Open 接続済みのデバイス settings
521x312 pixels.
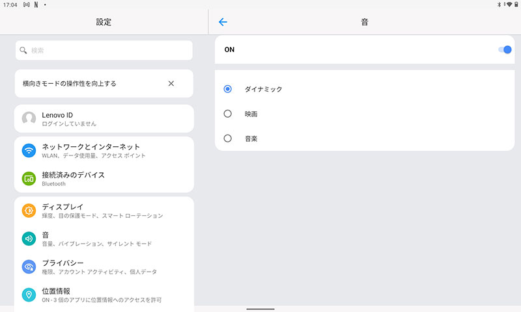click(x=104, y=179)
